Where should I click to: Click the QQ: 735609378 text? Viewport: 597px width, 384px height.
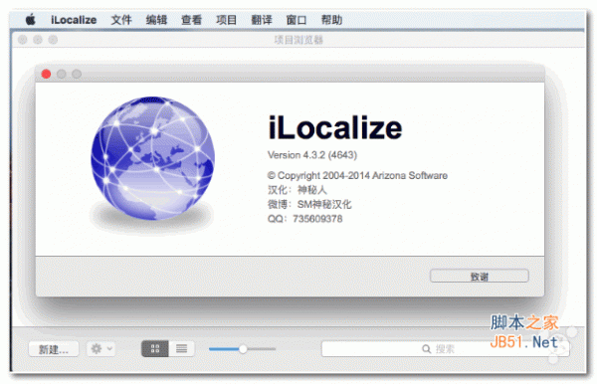[x=305, y=219]
